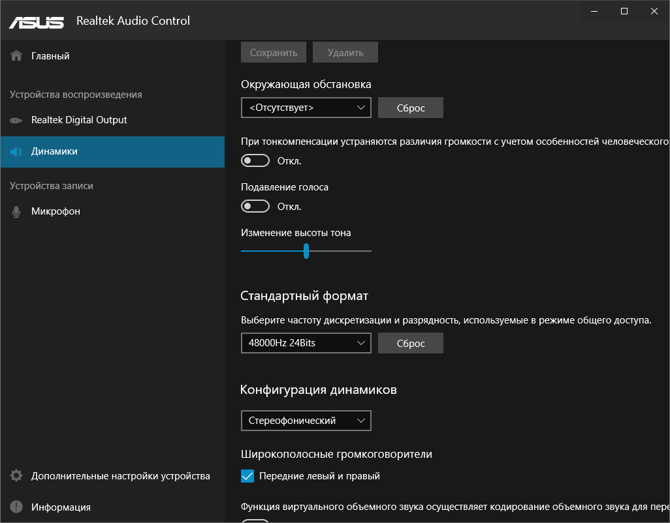Select the Realtek Digital Output device icon
Viewport: 670px width, 523px height.
(16, 120)
